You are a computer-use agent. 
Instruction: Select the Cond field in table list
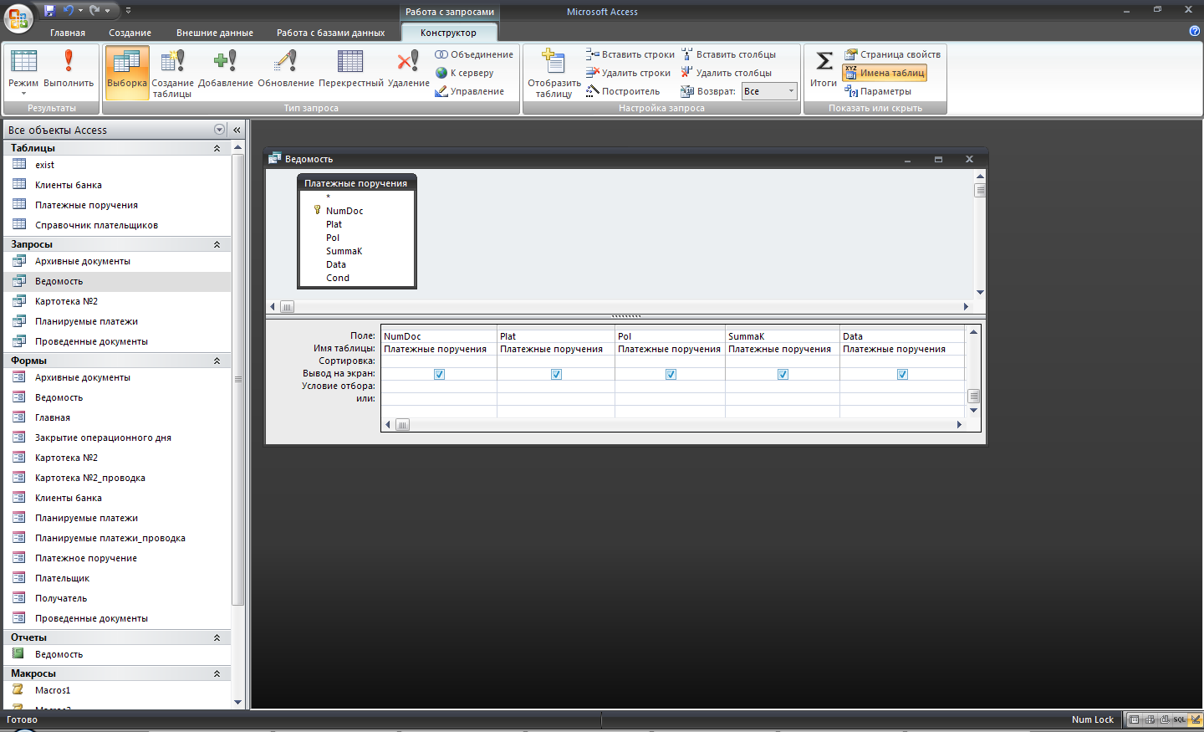pyautogui.click(x=338, y=278)
